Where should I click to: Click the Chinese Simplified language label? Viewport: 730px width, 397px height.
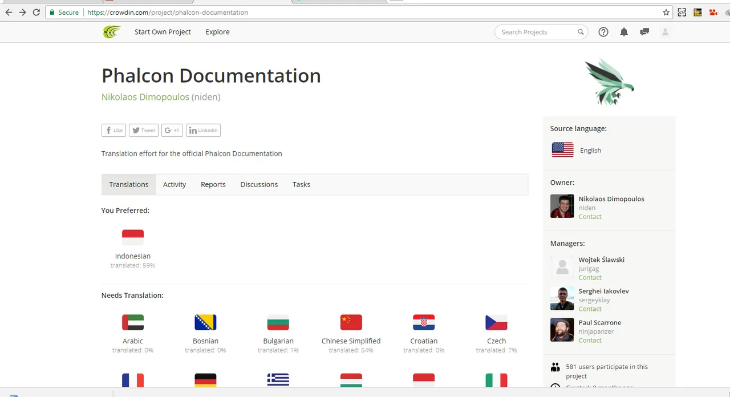point(351,341)
